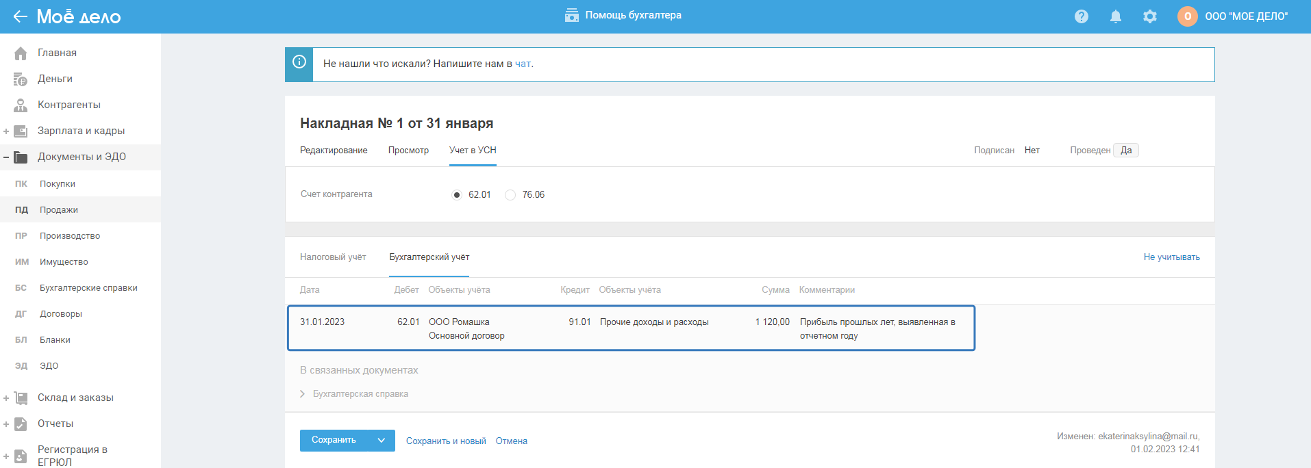Screen dimensions: 1311x468
Task: Click the Сохранить и новый link
Action: point(446,441)
